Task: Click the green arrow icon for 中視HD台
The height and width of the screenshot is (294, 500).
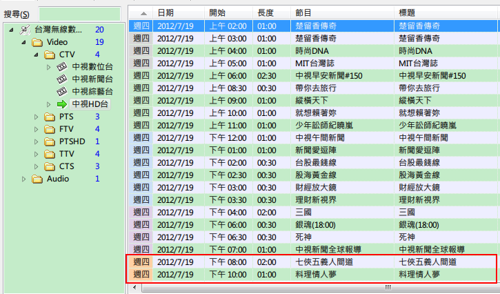Action: [x=62, y=104]
